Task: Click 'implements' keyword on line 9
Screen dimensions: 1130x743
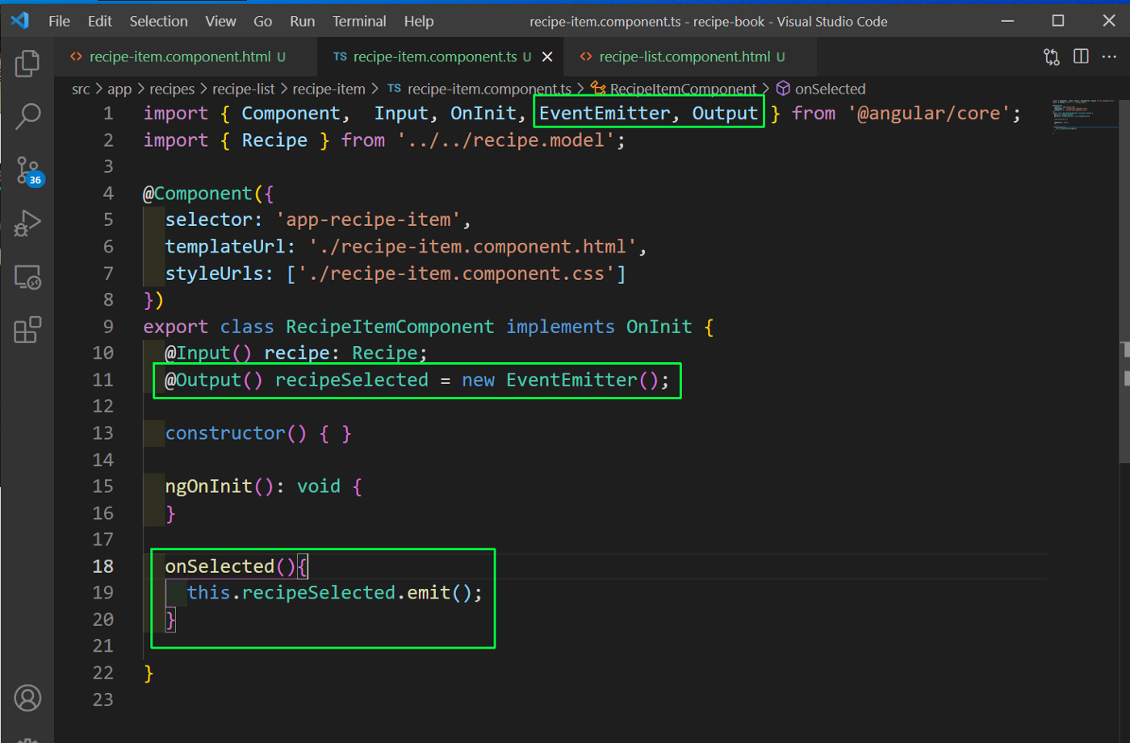Action: pyautogui.click(x=560, y=327)
